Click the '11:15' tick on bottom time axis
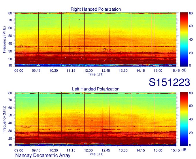Viewport: 196px width, 159px height. pyautogui.click(x=71, y=150)
